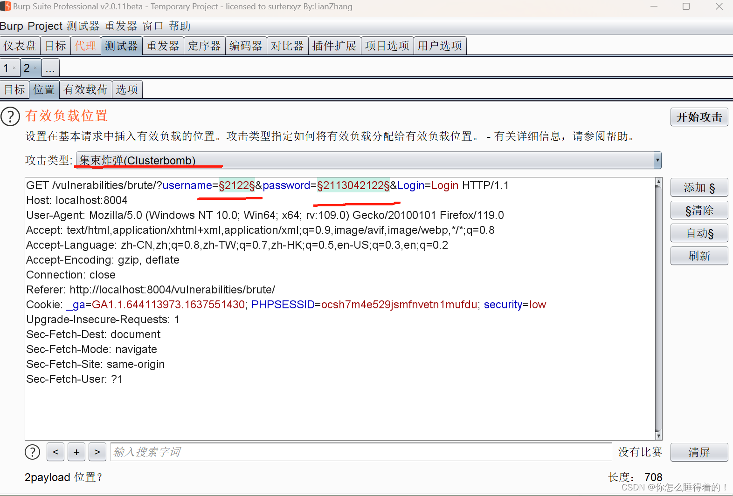Select the 位置 sub-tab
The image size is (733, 496).
pyautogui.click(x=44, y=89)
